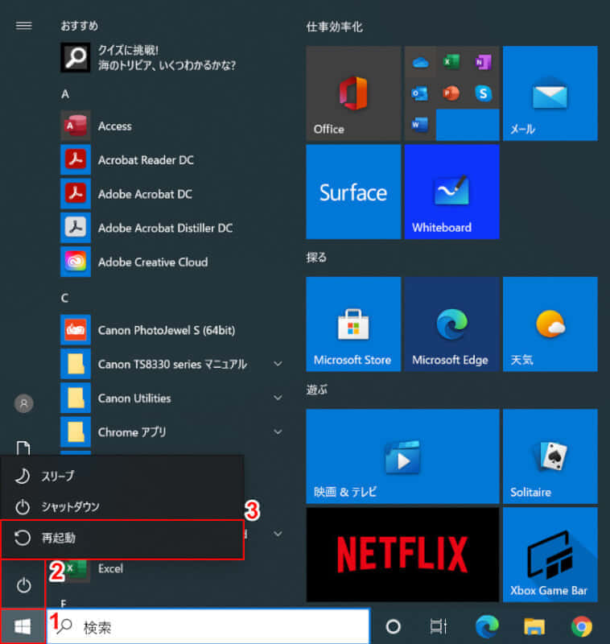
Task: Choose 再起動 to restart the PC
Action: (123, 539)
